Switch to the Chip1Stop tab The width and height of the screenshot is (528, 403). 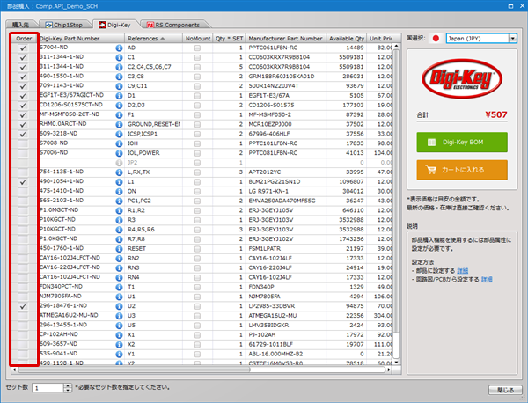(64, 25)
